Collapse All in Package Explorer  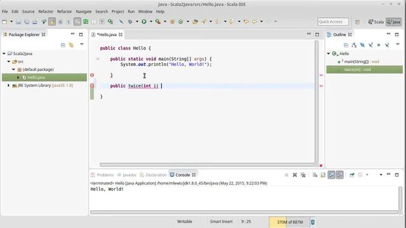pos(63,45)
